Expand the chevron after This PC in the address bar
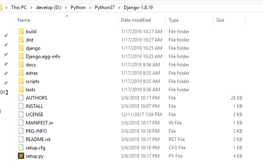The height and width of the screenshot is (164, 263). point(31,8)
